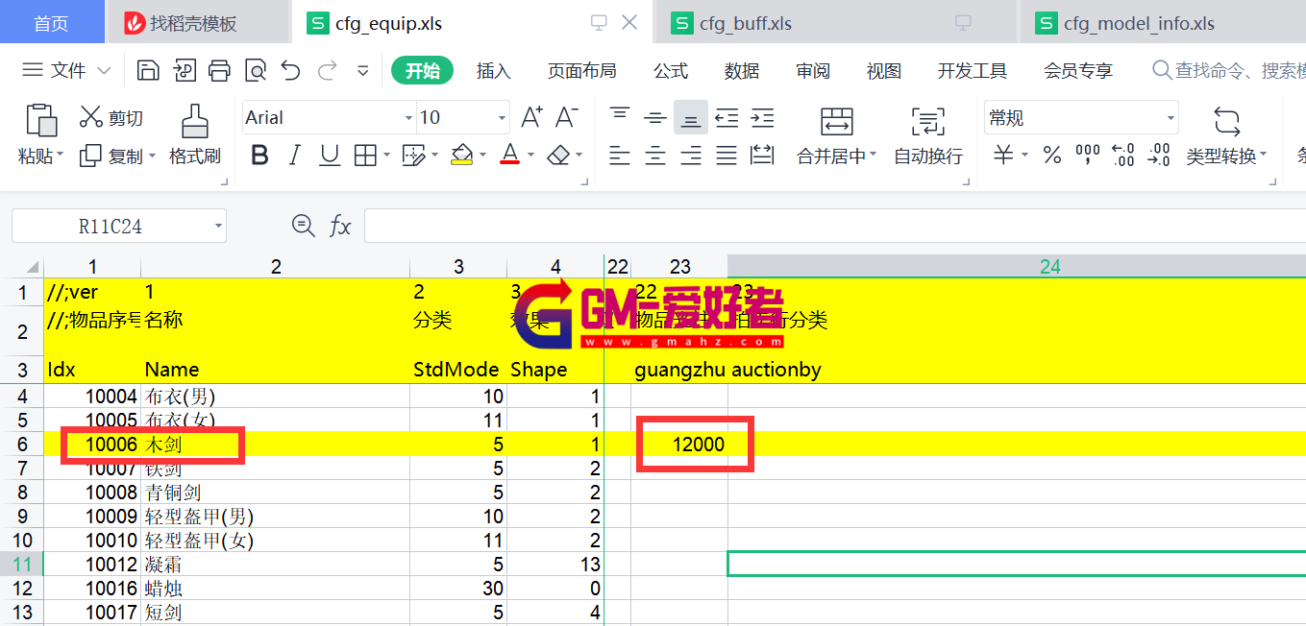Toggle Underline formatting
1306x626 pixels.
click(x=330, y=155)
